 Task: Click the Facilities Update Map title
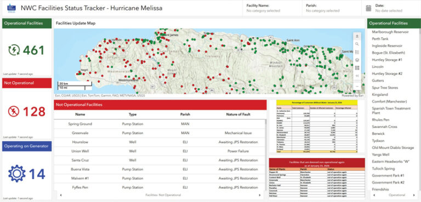click(x=76, y=24)
